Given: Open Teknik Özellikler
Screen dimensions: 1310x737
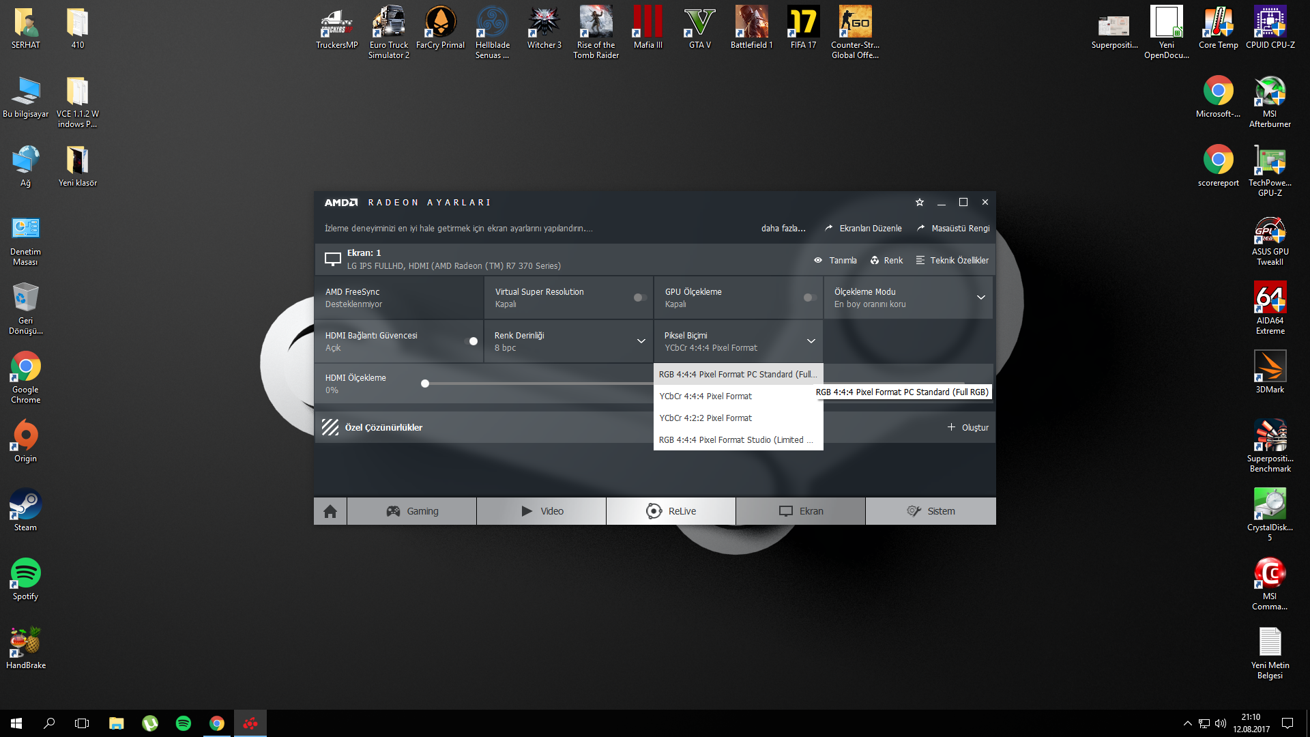Looking at the screenshot, I should [952, 260].
